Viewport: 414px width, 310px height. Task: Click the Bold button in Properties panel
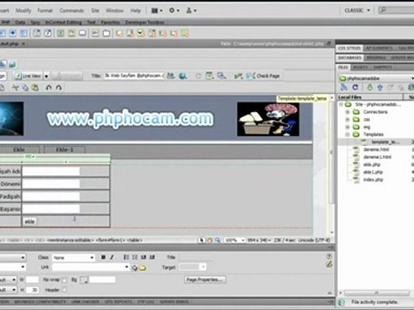point(103,257)
